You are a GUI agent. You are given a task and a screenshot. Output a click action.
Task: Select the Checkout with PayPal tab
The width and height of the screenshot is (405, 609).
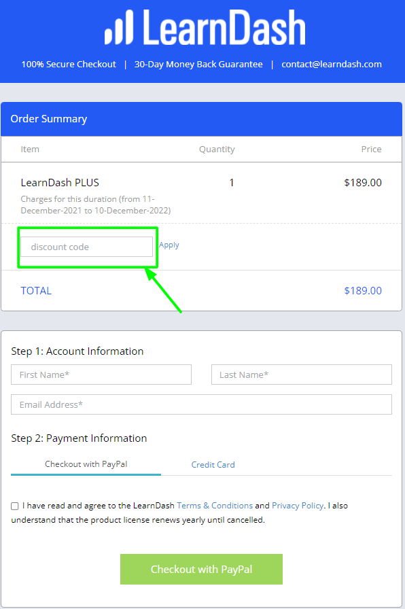click(x=86, y=464)
